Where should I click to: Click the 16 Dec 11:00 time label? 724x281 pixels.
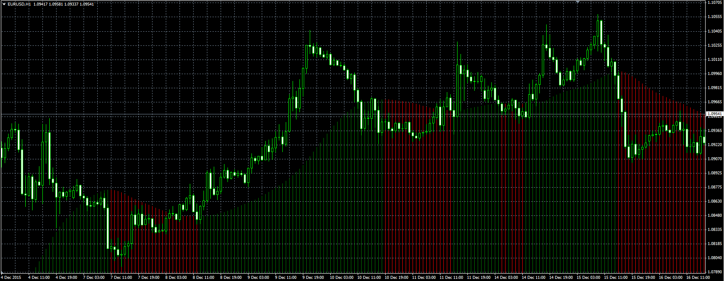click(x=698, y=278)
